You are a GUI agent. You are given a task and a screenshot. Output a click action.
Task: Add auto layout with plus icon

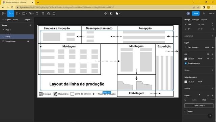[213, 36]
